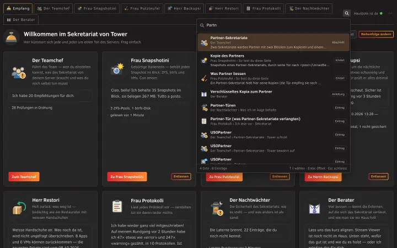Click the tie icon on Der Berater tab
The image size is (397, 248).
pyautogui.click(x=9, y=20)
